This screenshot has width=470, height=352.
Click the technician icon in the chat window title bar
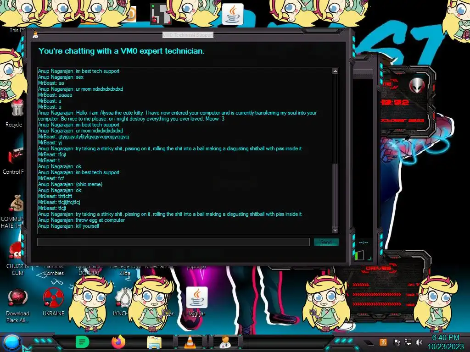click(x=35, y=35)
